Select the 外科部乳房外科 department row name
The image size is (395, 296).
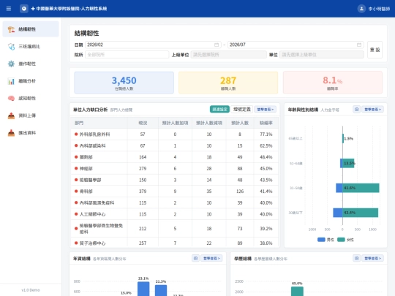coord(94,134)
